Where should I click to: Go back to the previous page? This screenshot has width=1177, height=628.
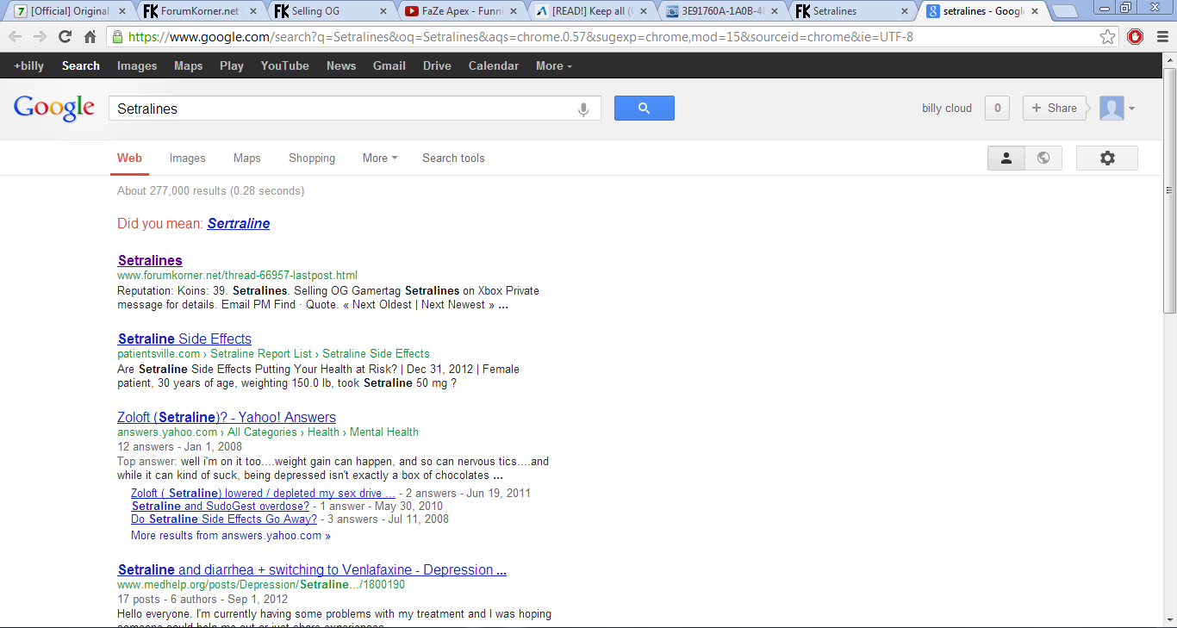click(x=15, y=37)
